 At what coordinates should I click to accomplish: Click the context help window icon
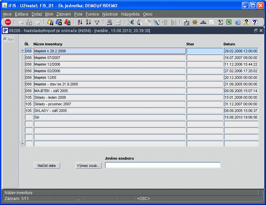click(255, 22)
